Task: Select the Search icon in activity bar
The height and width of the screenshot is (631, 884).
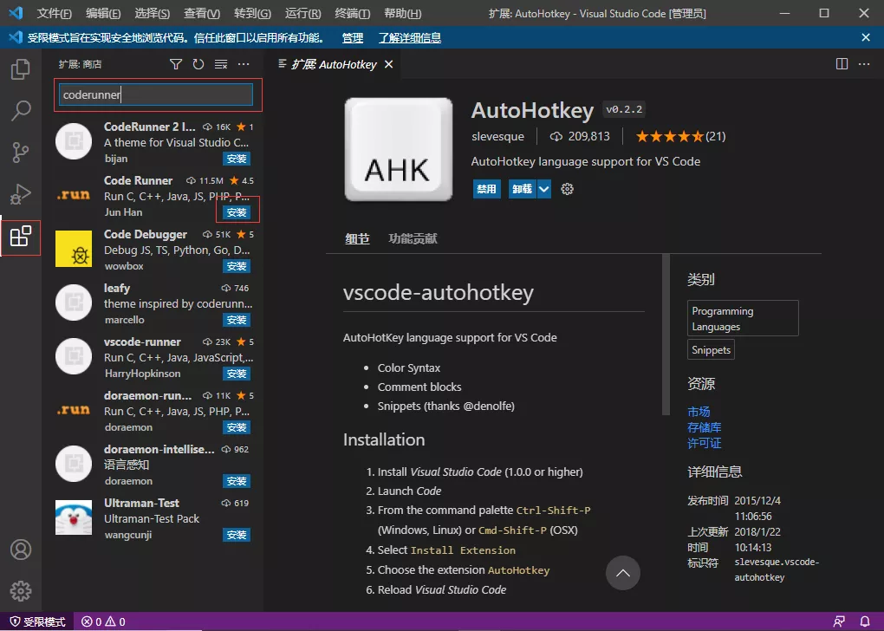Action: 20,110
